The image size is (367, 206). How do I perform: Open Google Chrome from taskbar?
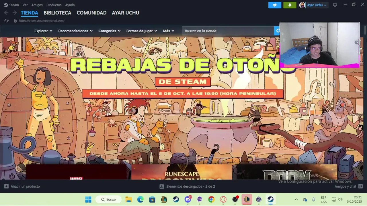[211, 199]
